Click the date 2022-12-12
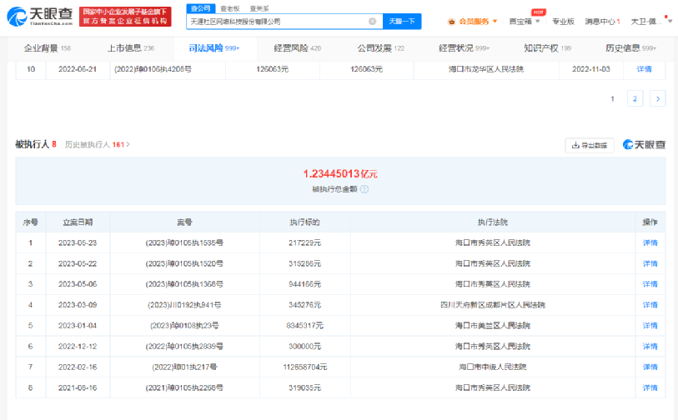 (x=78, y=347)
